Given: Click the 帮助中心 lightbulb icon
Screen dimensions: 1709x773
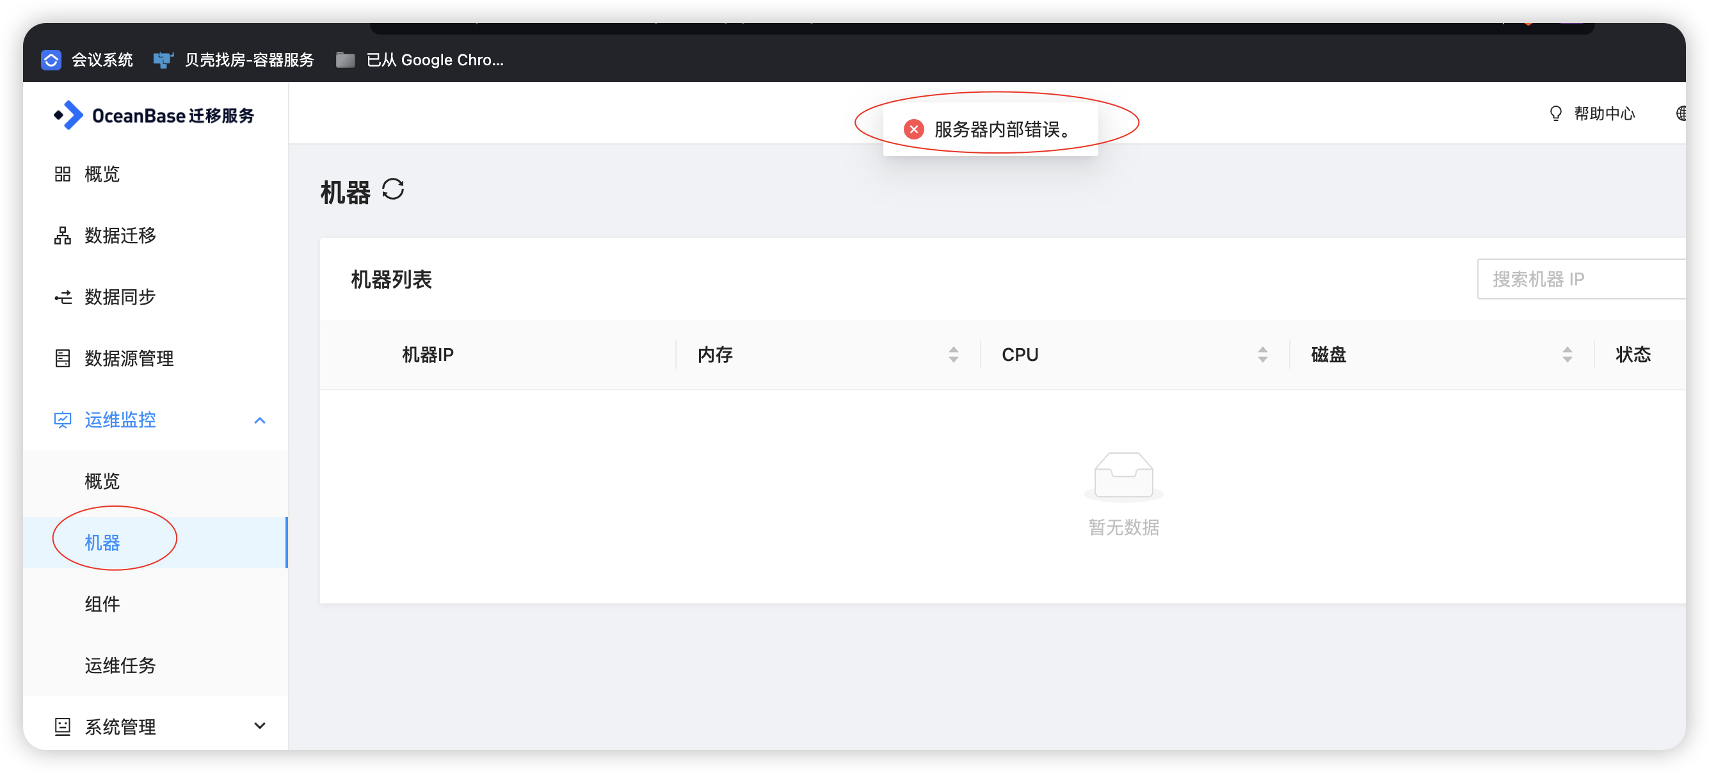Looking at the screenshot, I should pos(1556,113).
